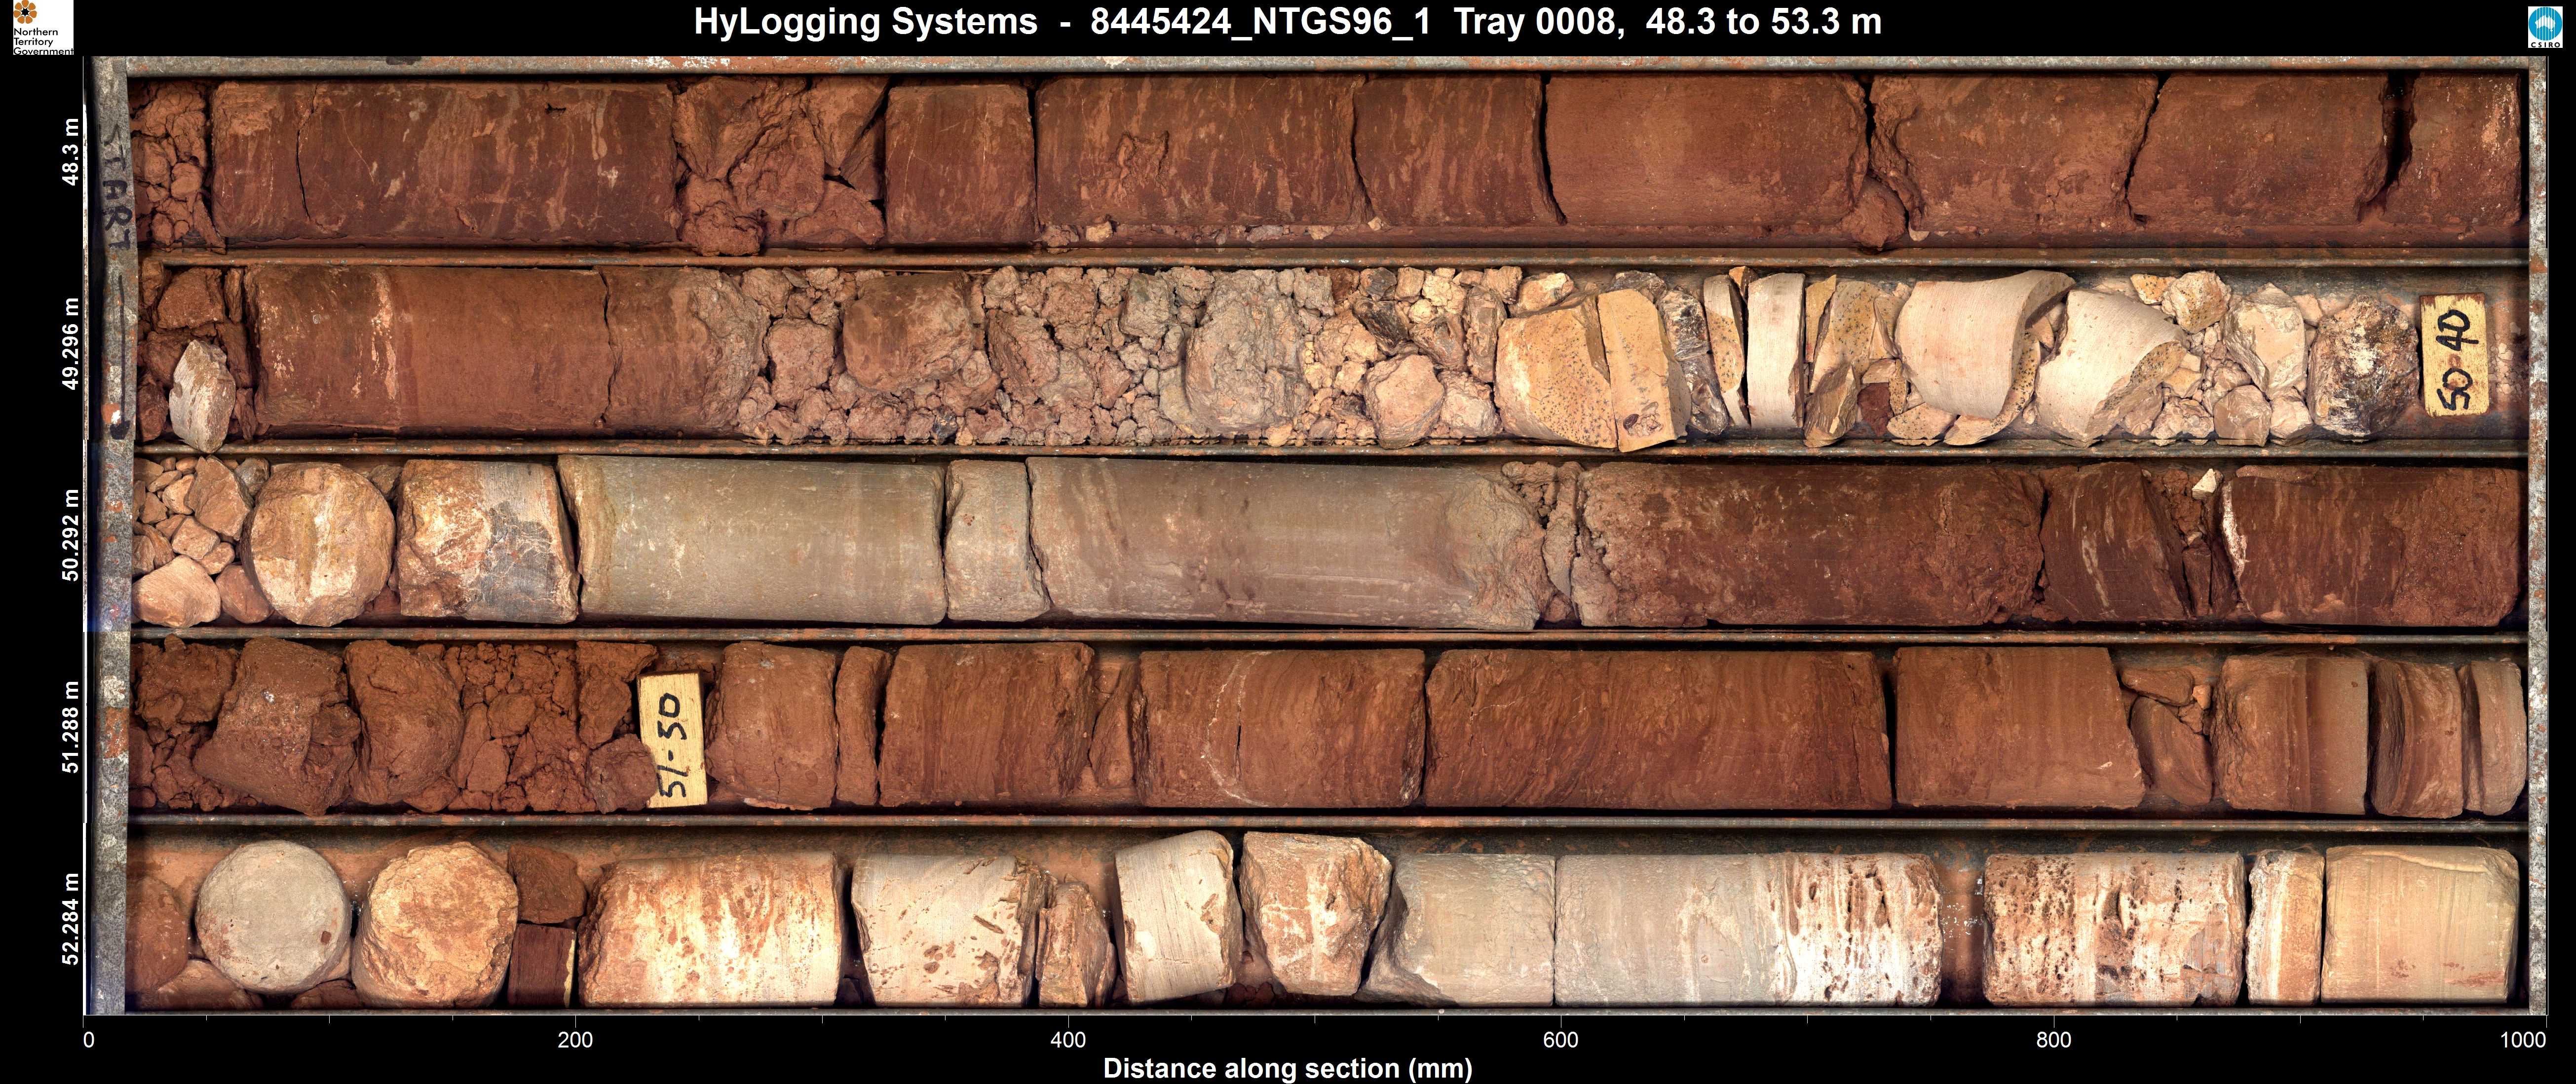The width and height of the screenshot is (2576, 1084).
Task: Click the 400 tick on the distance axis
Action: [x=1068, y=1040]
